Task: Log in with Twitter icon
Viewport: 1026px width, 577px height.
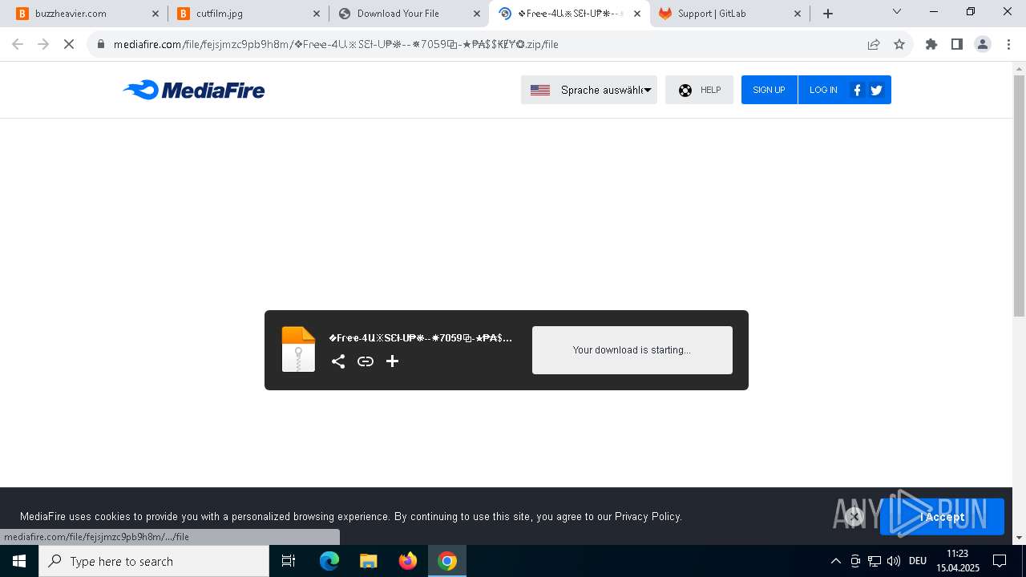Action: (x=876, y=90)
